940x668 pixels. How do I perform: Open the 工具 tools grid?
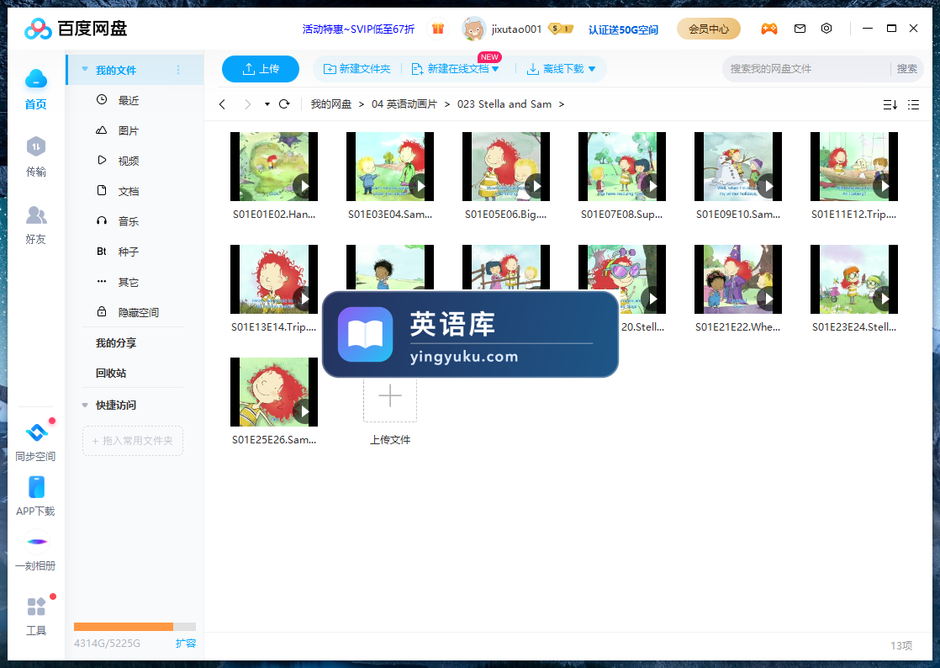click(x=36, y=607)
